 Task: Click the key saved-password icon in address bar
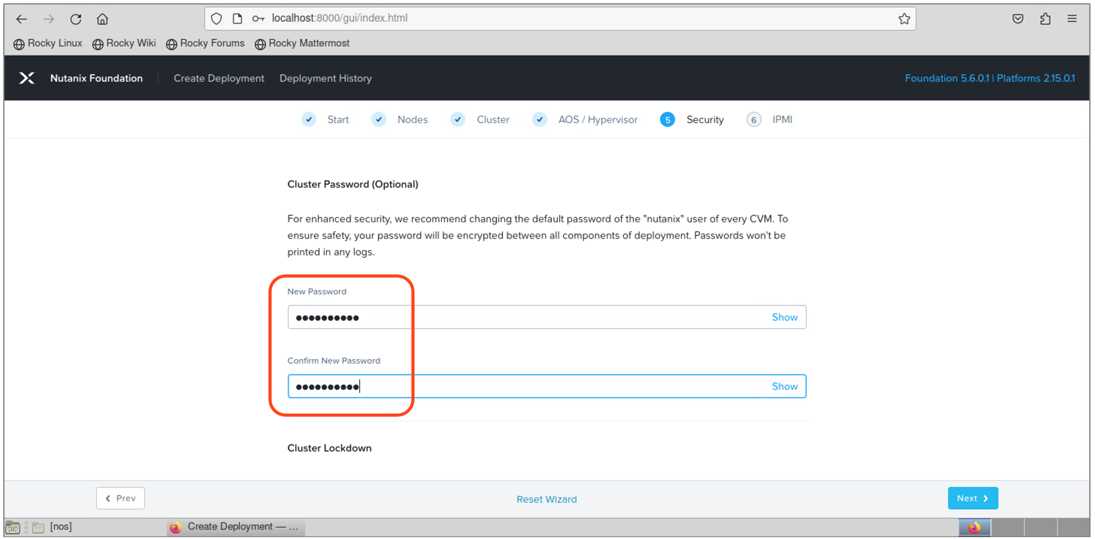point(258,19)
